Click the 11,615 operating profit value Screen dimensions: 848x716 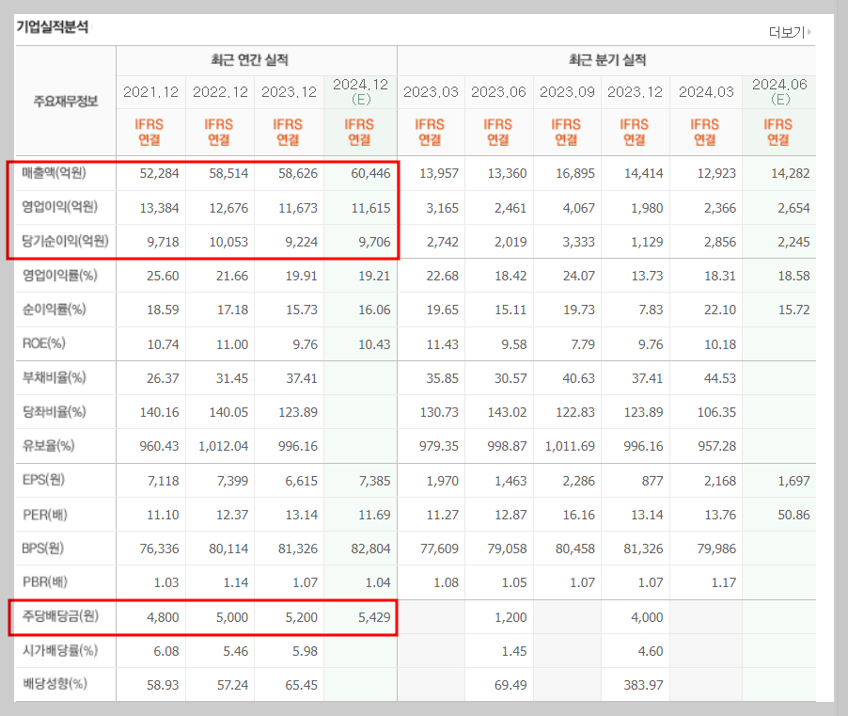pyautogui.click(x=370, y=208)
